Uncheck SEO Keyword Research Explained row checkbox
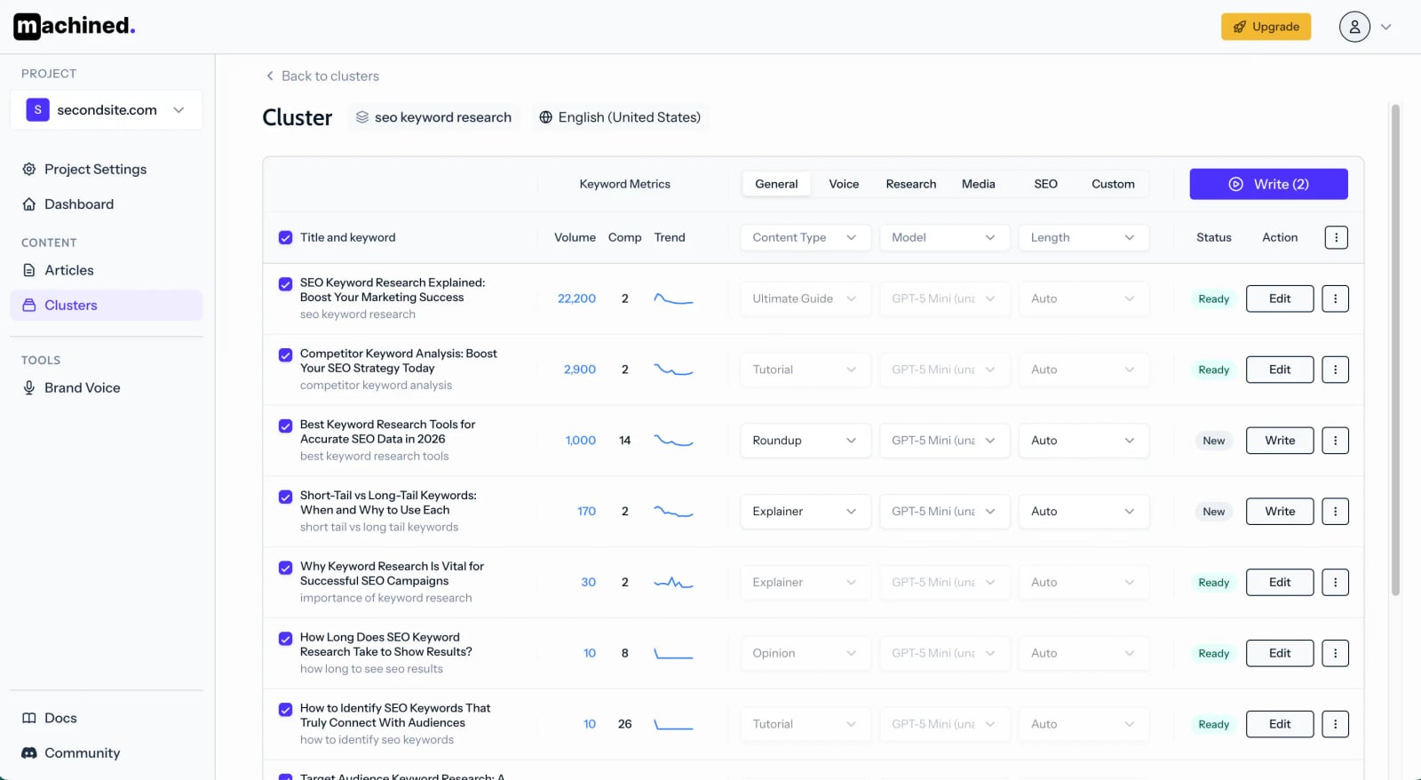The width and height of the screenshot is (1421, 780). 285,284
